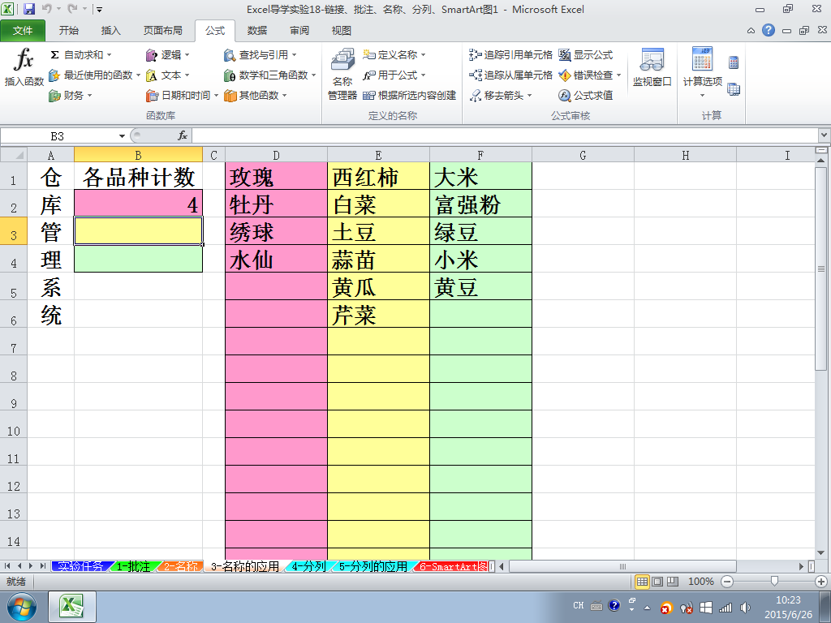Click Use in Formula (用于公式)

pos(394,75)
